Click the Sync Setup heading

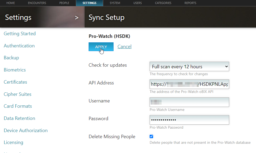coord(106,17)
